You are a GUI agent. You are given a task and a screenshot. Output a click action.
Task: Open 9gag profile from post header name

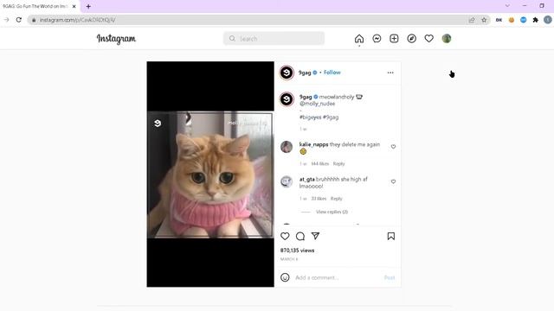(305, 73)
